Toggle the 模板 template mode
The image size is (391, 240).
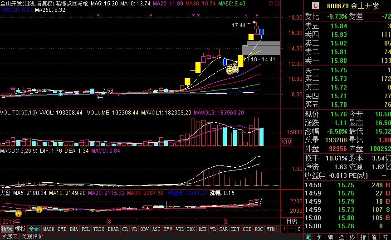point(20,229)
